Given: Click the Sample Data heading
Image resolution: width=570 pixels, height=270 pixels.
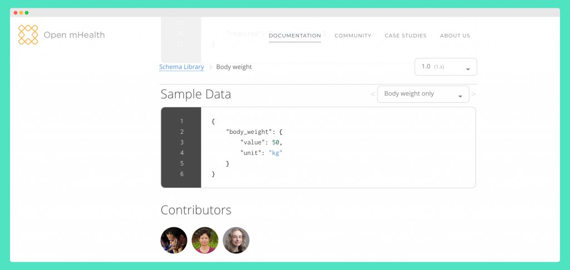Looking at the screenshot, I should point(195,94).
